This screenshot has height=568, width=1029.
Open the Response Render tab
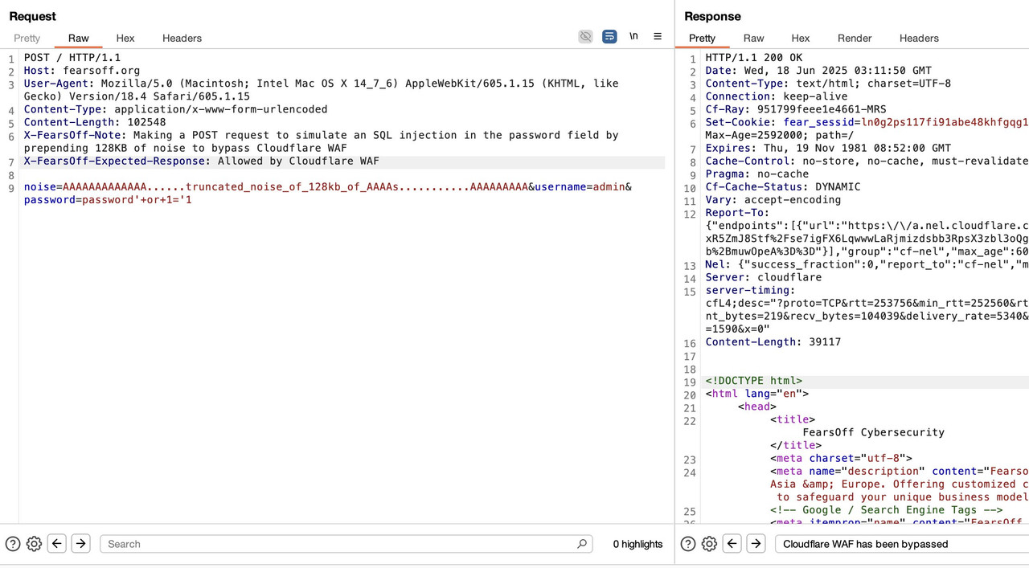(x=855, y=38)
